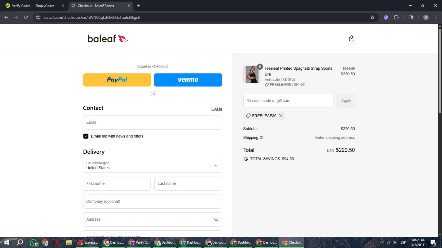
Task: Uncheck Email me with news and offers
Action: pyautogui.click(x=86, y=136)
